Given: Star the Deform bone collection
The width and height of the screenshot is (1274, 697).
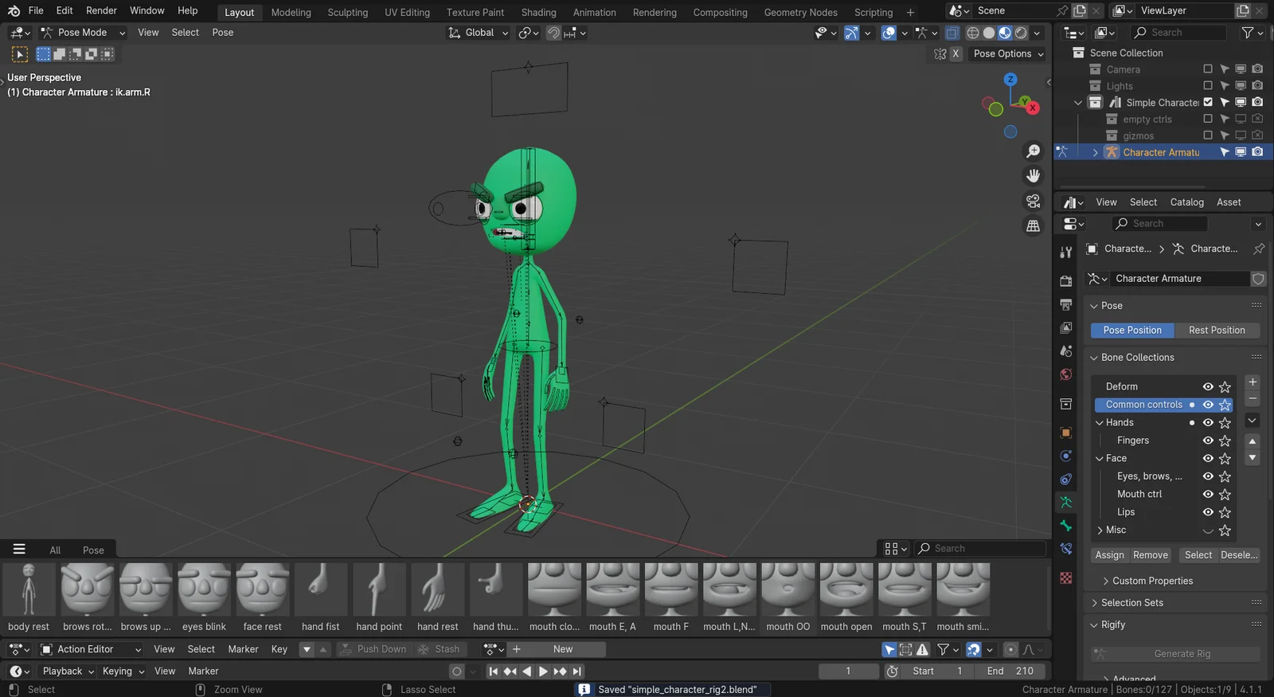Looking at the screenshot, I should 1225,387.
